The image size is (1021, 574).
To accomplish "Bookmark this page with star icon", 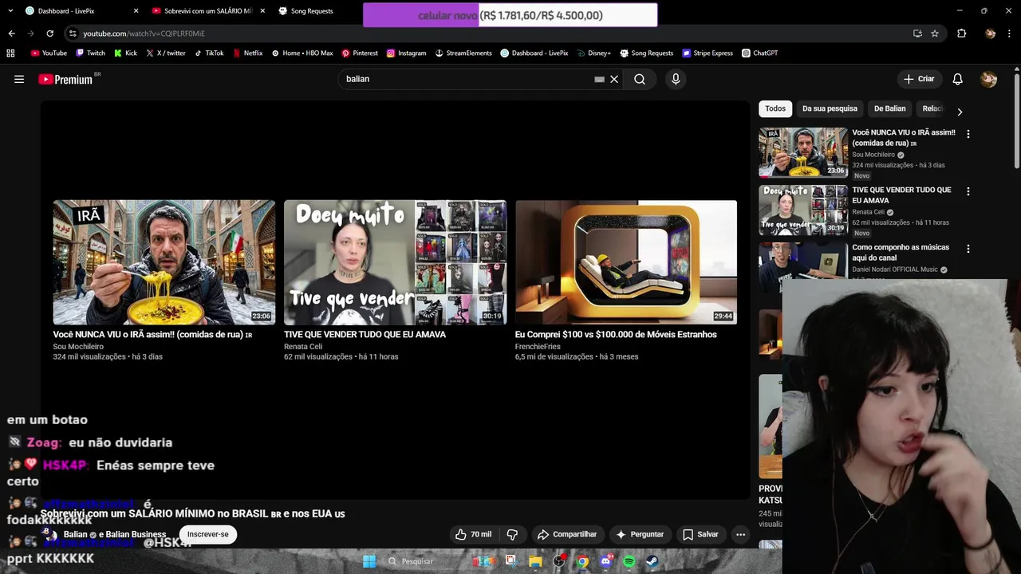I will click(935, 33).
